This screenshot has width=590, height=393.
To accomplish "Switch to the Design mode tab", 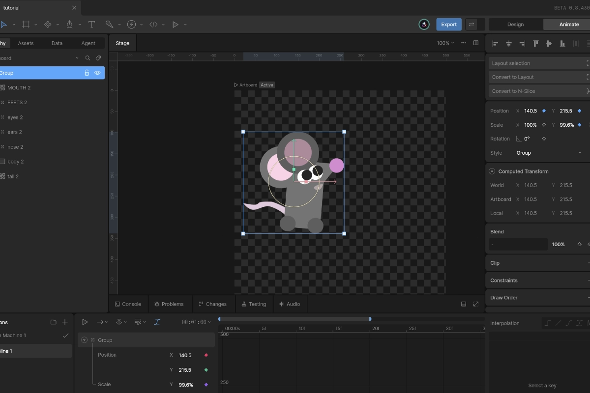I will (515, 25).
